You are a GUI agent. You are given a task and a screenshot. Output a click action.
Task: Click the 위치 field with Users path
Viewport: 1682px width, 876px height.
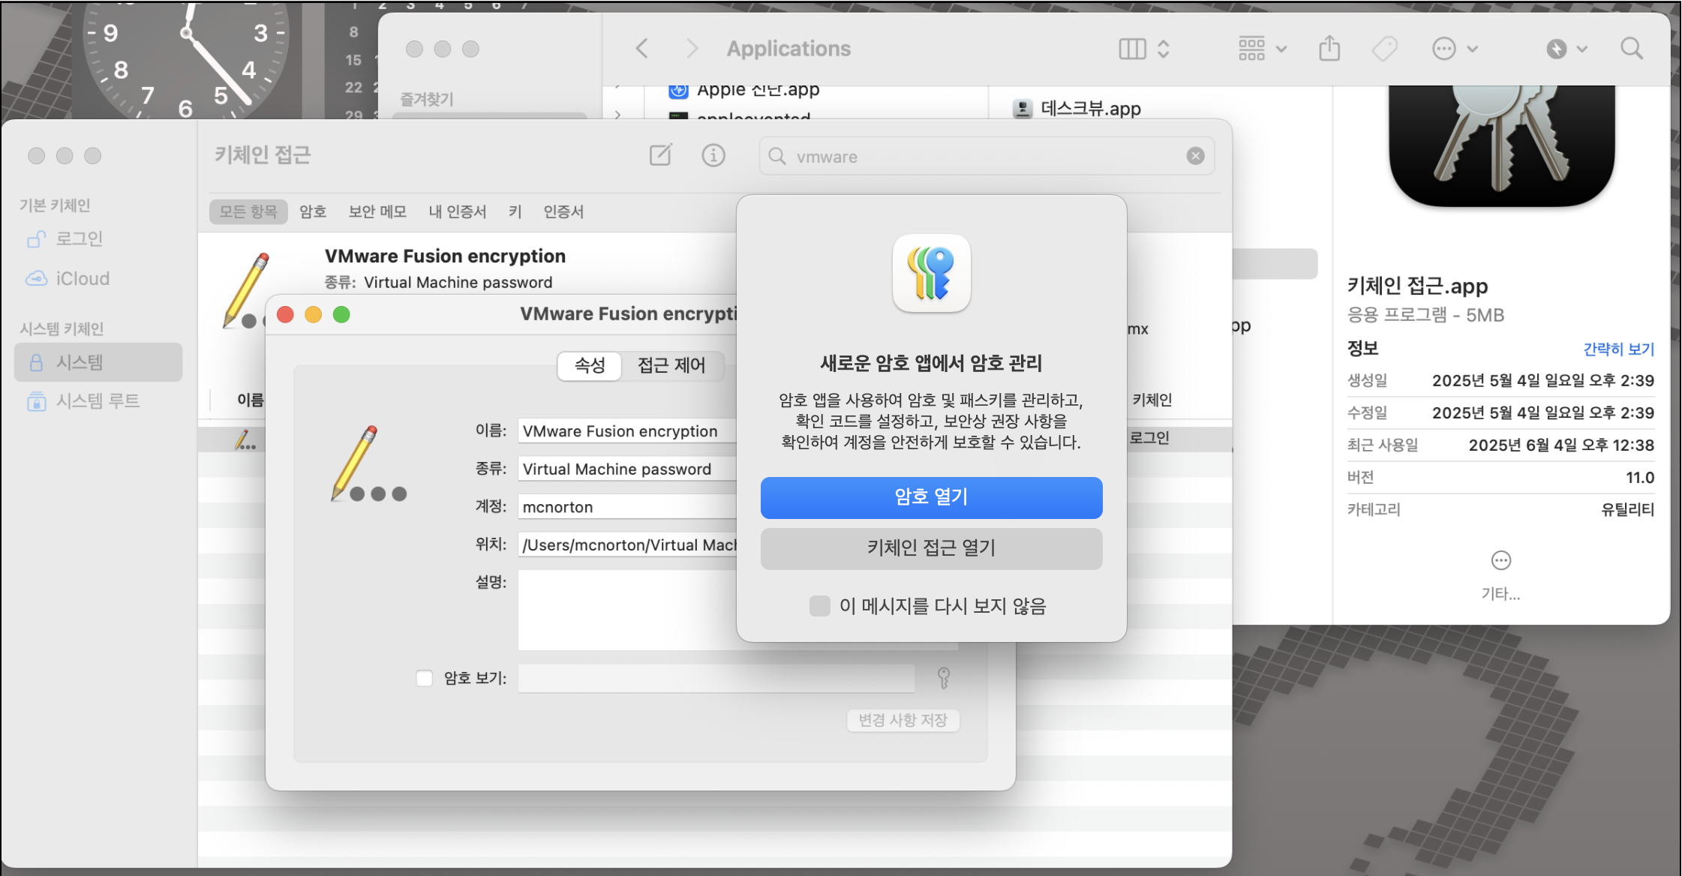pyautogui.click(x=627, y=545)
